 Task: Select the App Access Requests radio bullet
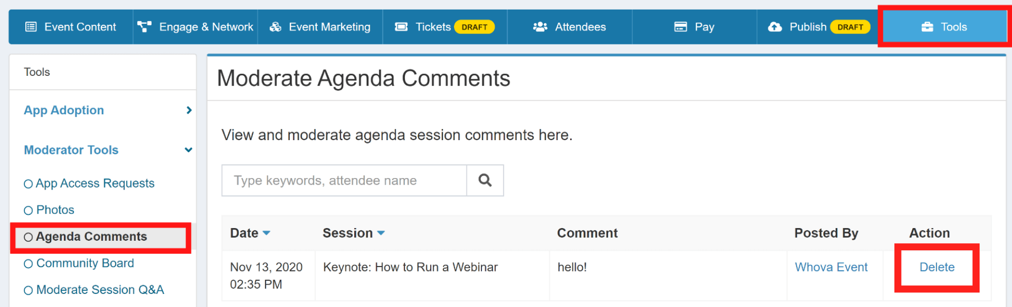28,184
